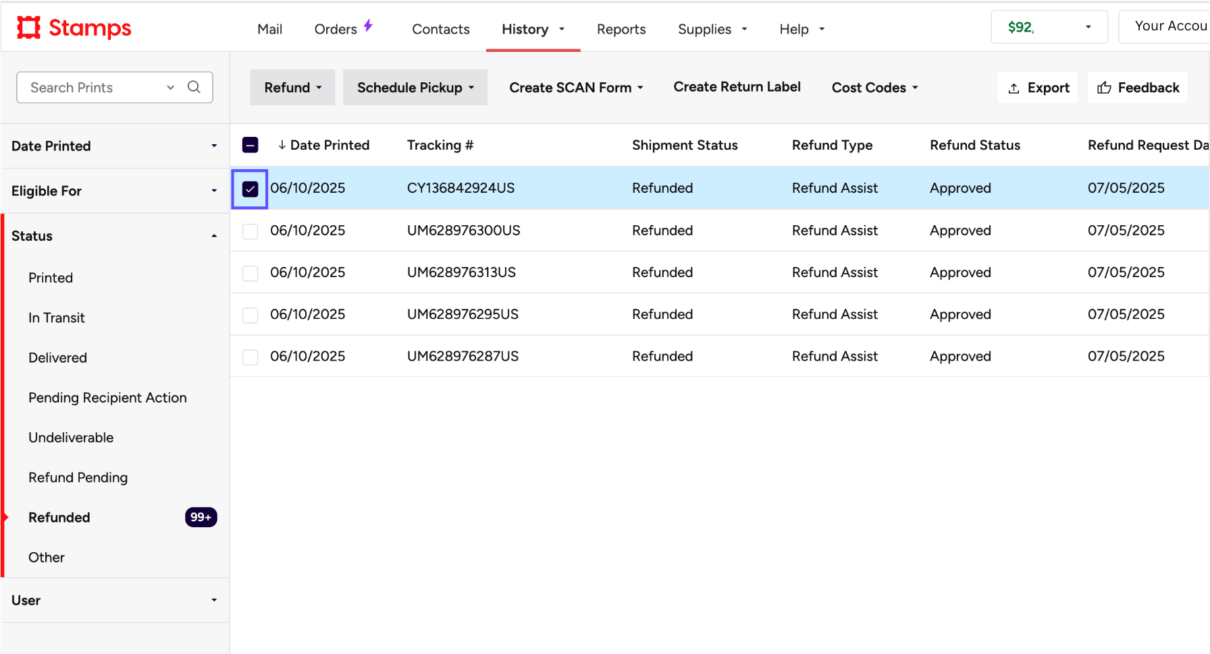1210x654 pixels.
Task: Click the Search Prints magnifier icon
Action: (194, 87)
